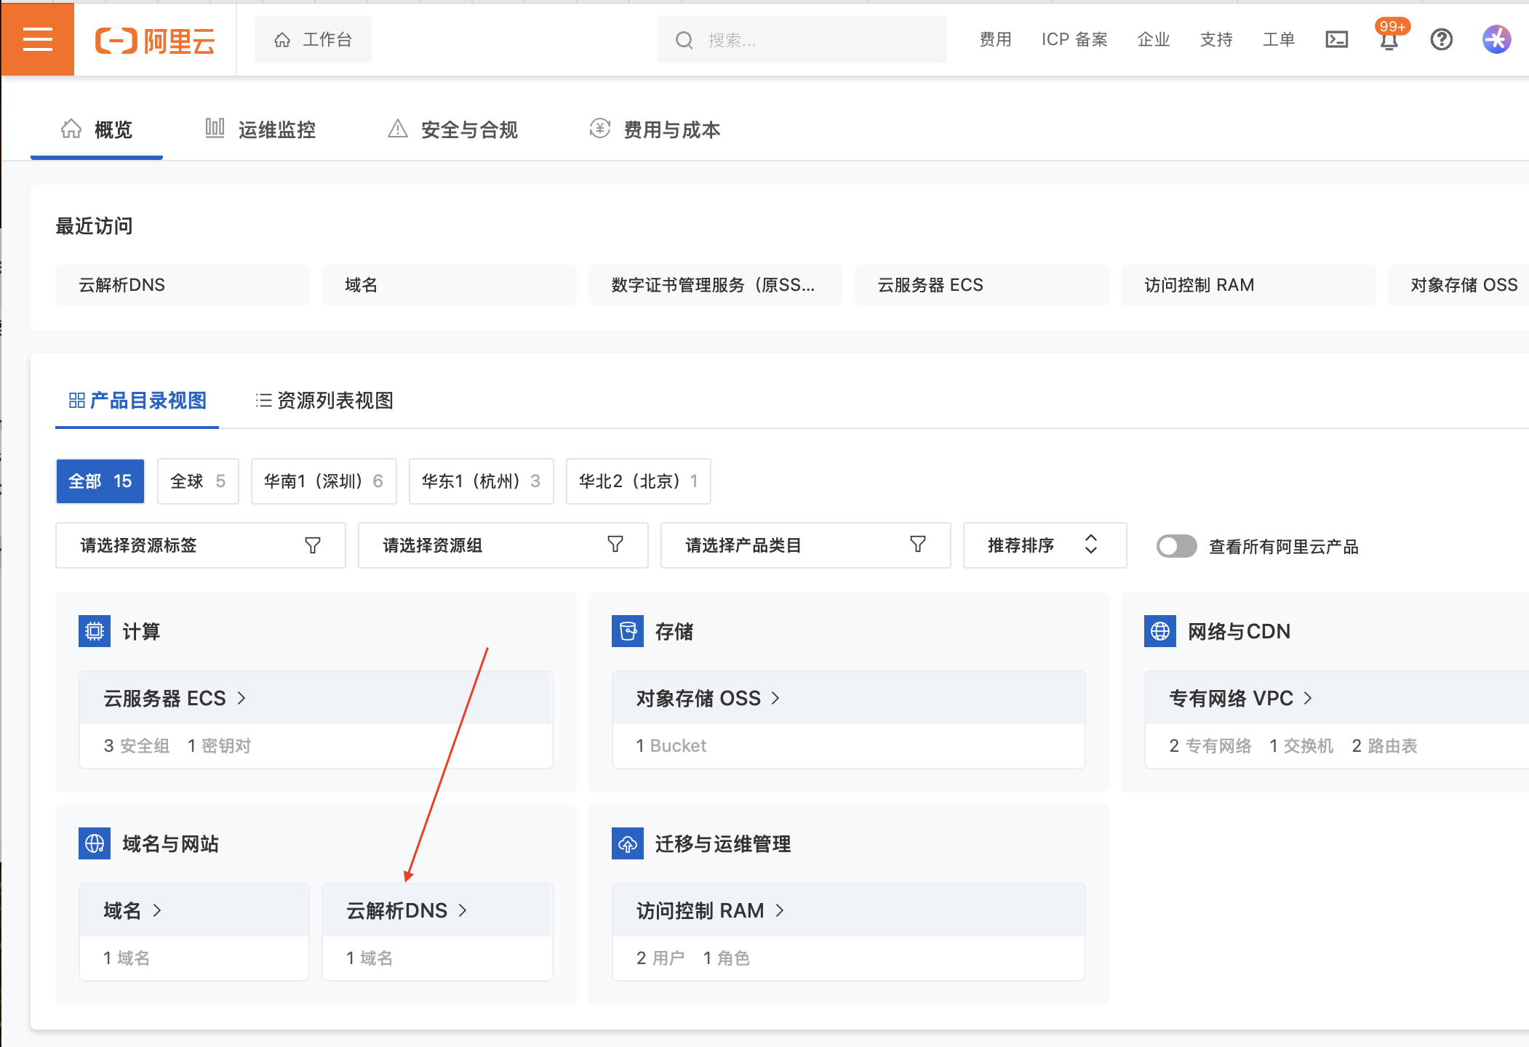Viewport: 1529px width, 1047px height.
Task: Open the user avatar menu
Action: 1496,39
